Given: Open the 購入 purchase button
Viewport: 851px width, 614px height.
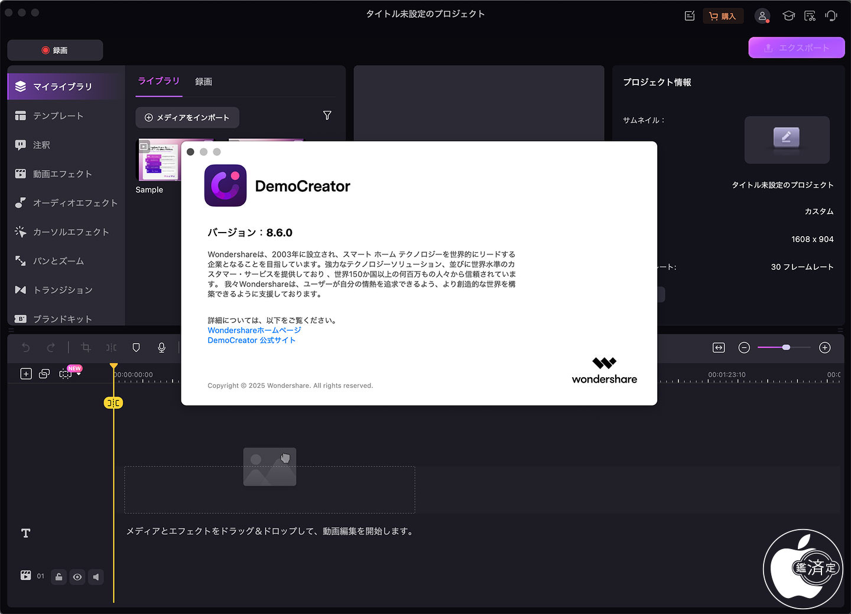Looking at the screenshot, I should point(723,16).
